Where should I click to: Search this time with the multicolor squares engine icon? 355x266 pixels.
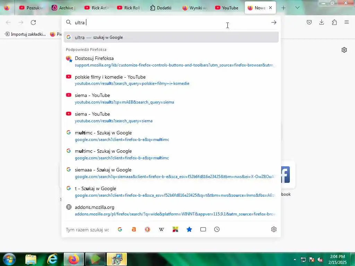coord(175,229)
